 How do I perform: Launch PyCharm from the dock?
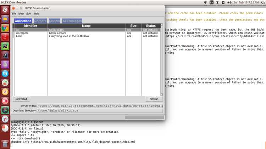5,46
